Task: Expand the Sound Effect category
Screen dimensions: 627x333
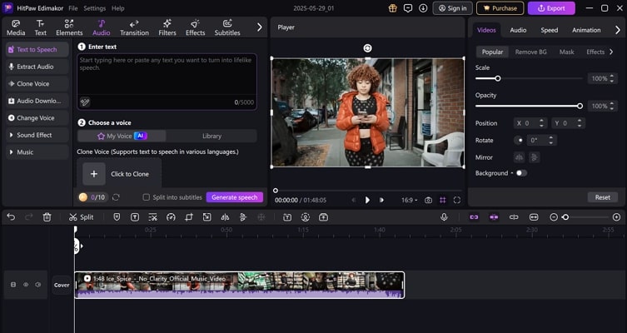Action: (37, 135)
